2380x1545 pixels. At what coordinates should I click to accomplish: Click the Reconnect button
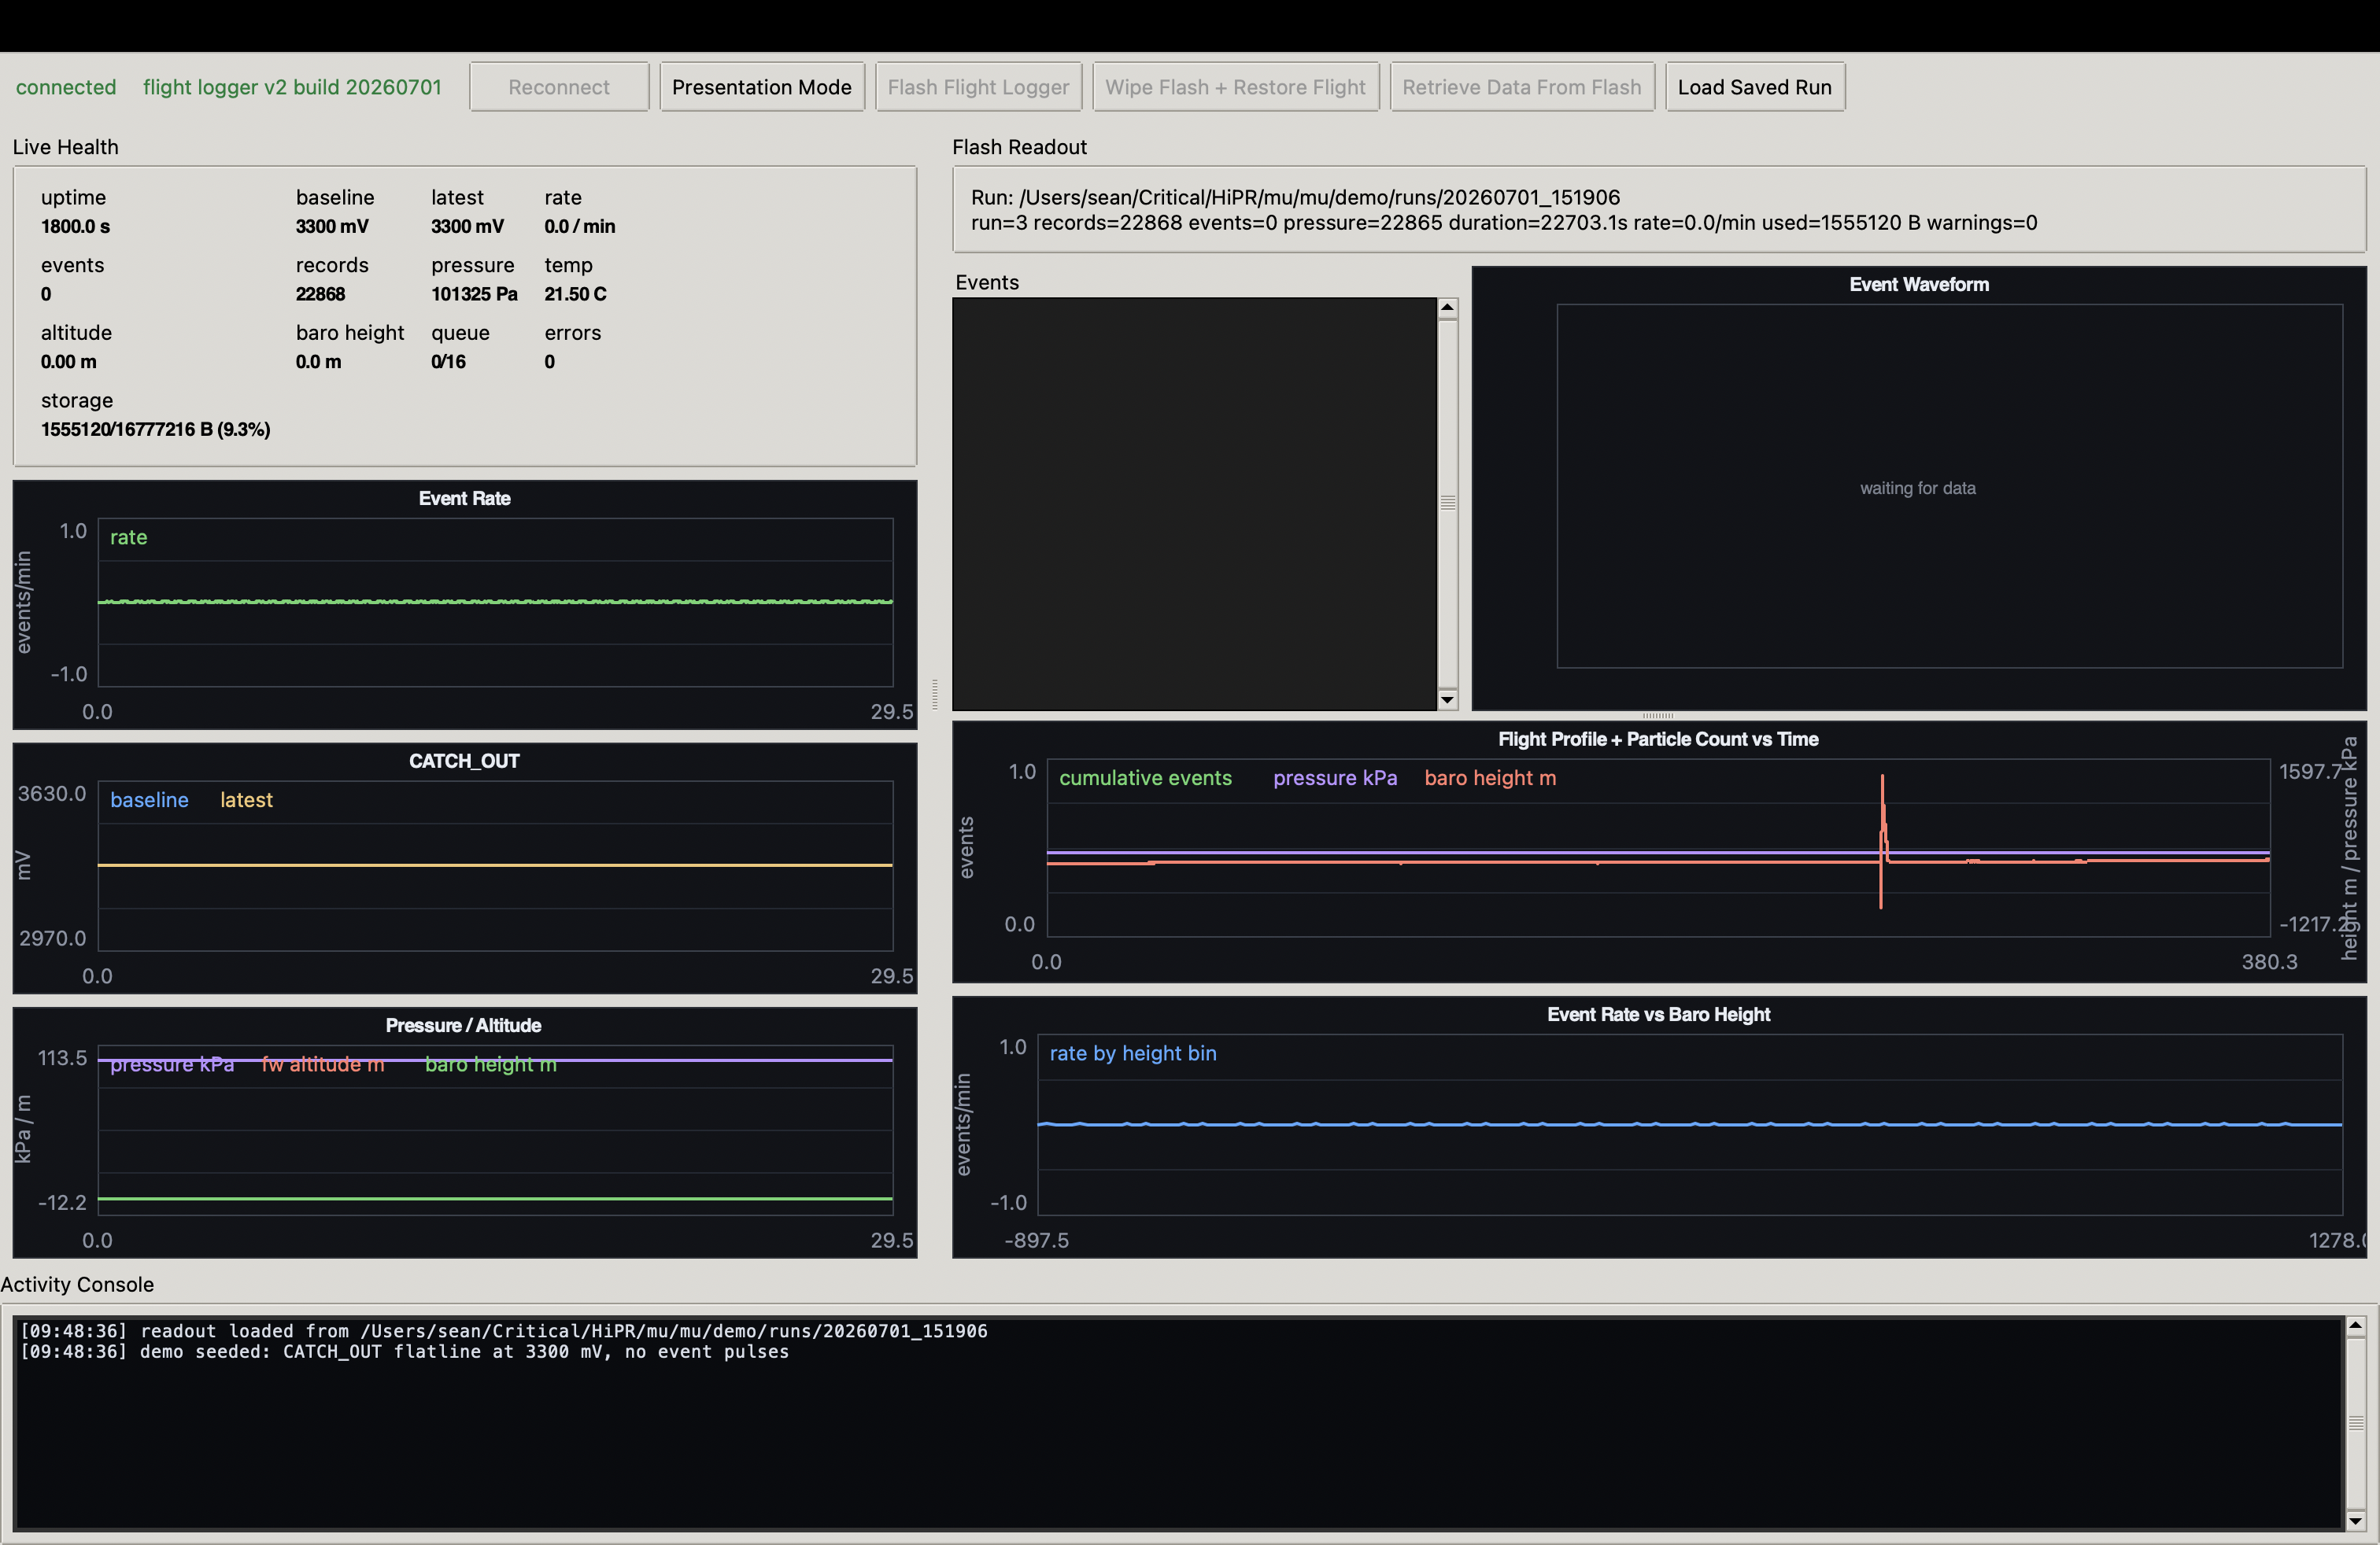pyautogui.click(x=559, y=87)
